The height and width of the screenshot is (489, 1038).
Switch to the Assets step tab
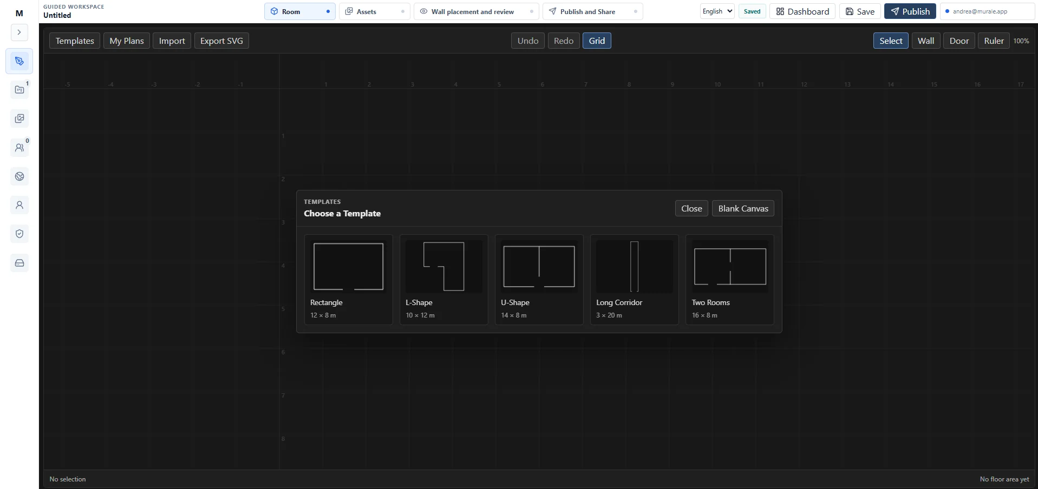tap(375, 11)
